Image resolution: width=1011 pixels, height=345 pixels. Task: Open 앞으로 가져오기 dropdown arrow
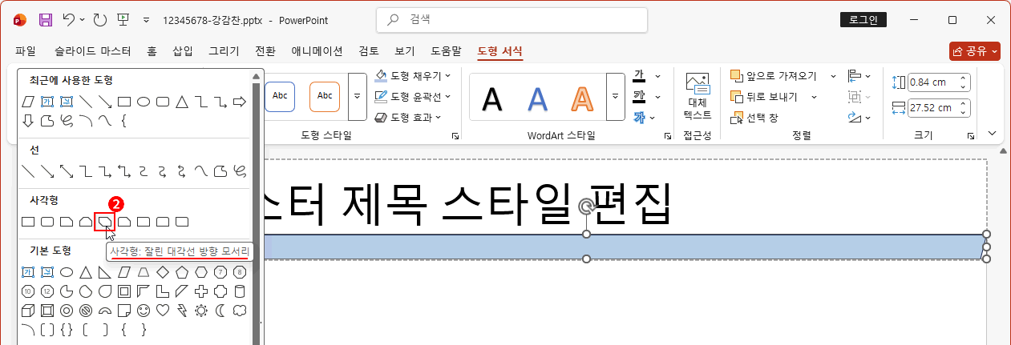[832, 76]
